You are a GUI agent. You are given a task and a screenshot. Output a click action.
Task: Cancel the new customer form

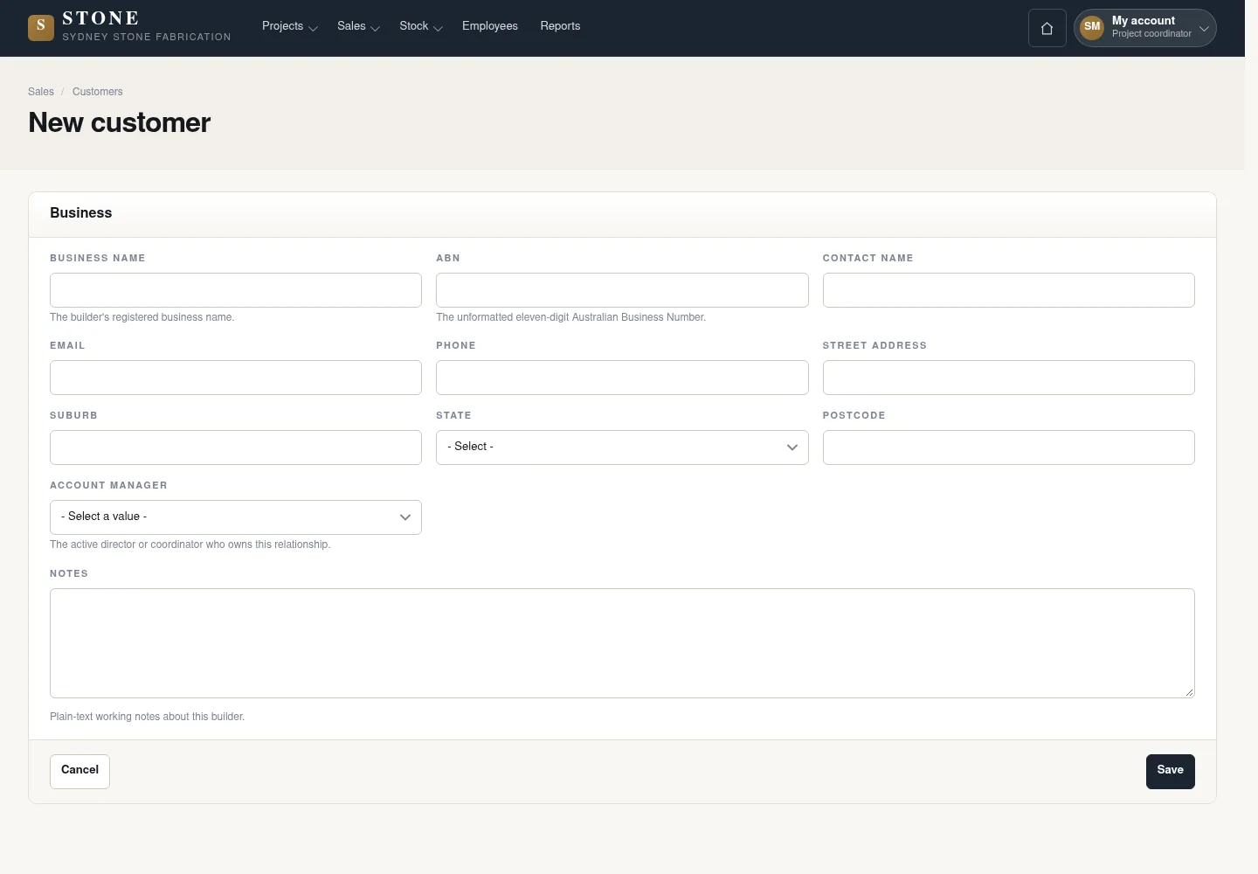[79, 772]
